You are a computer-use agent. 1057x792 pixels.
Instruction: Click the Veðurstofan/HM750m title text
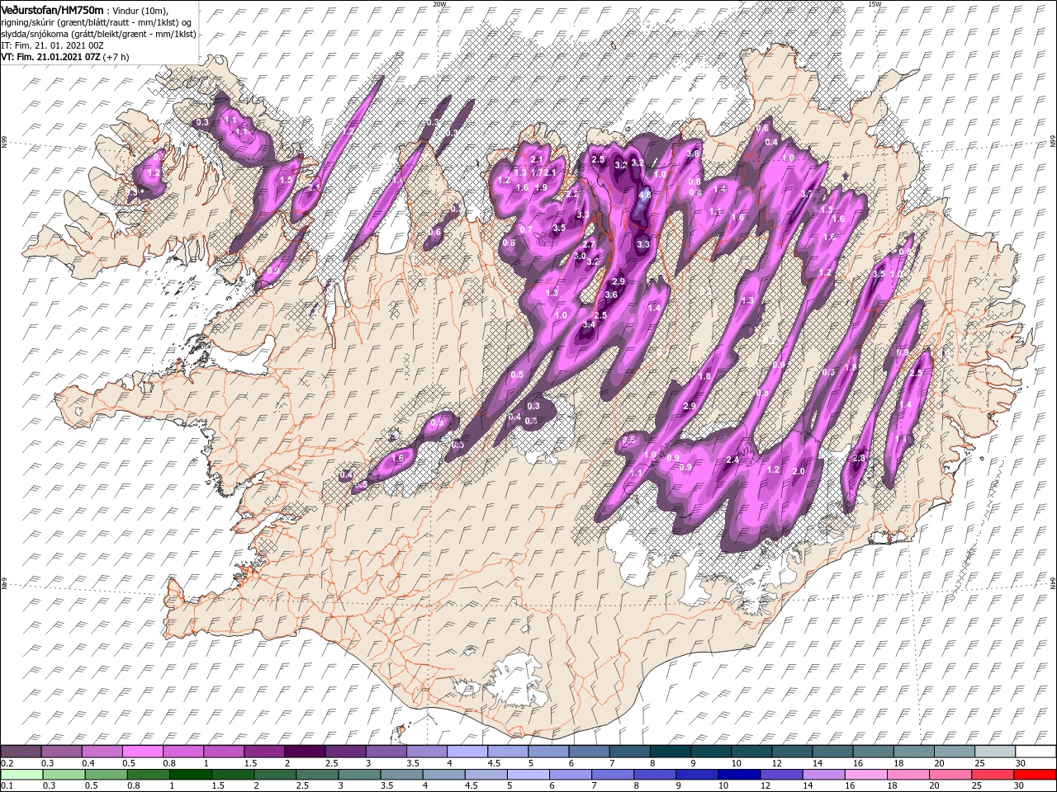(x=53, y=9)
